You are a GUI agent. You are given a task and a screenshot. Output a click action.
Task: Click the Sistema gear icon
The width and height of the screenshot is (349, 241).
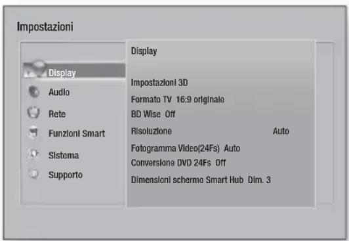point(33,154)
